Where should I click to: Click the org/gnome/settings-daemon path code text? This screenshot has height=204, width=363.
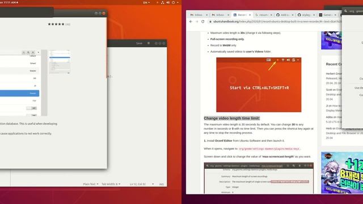pyautogui.click(x=269, y=148)
